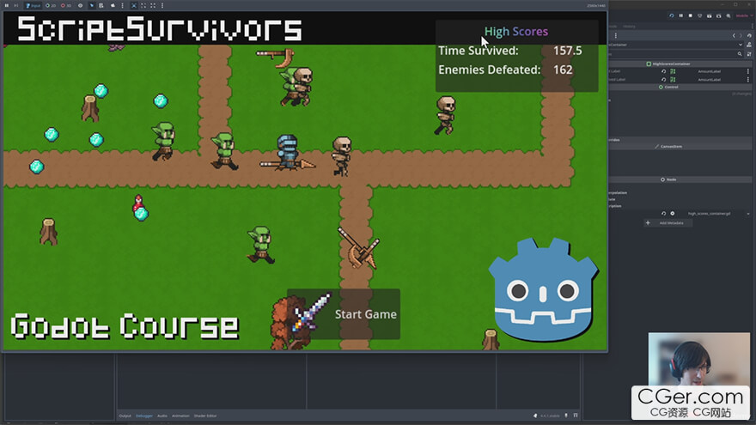Open the embed options three-dot menu
The height and width of the screenshot is (425, 756).
pyautogui.click(x=162, y=5)
